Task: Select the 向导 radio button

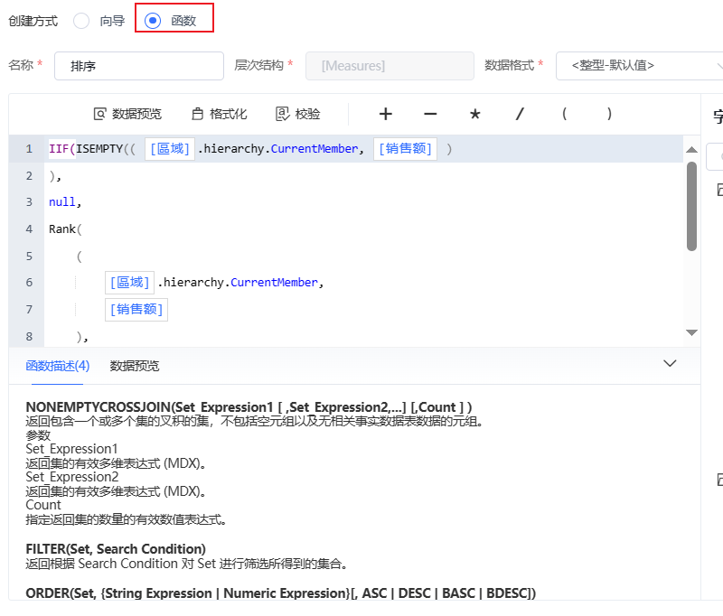Action: click(81, 21)
